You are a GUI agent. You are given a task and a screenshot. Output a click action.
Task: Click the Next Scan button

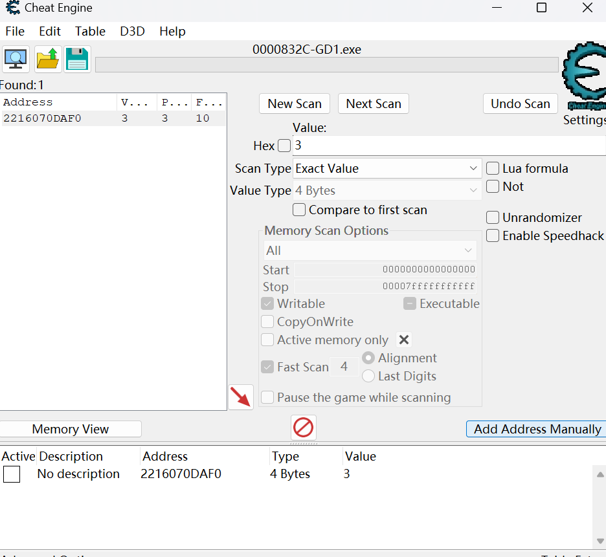374,104
